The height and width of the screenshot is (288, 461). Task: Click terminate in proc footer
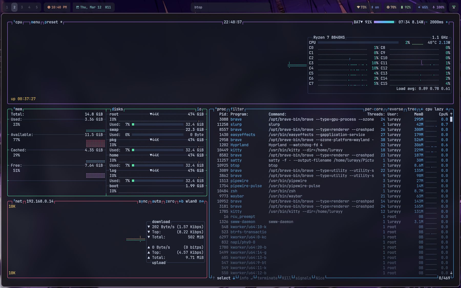point(267,278)
